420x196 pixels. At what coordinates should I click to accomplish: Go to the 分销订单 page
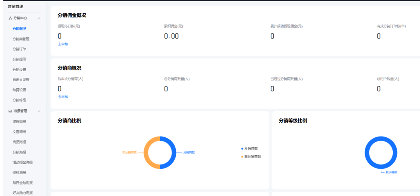(x=19, y=49)
